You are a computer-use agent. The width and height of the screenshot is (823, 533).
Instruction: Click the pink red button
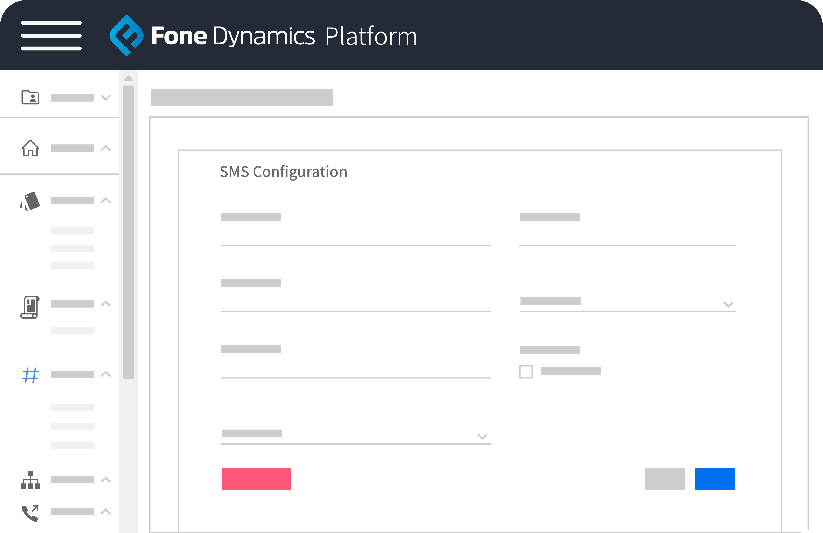tap(256, 479)
